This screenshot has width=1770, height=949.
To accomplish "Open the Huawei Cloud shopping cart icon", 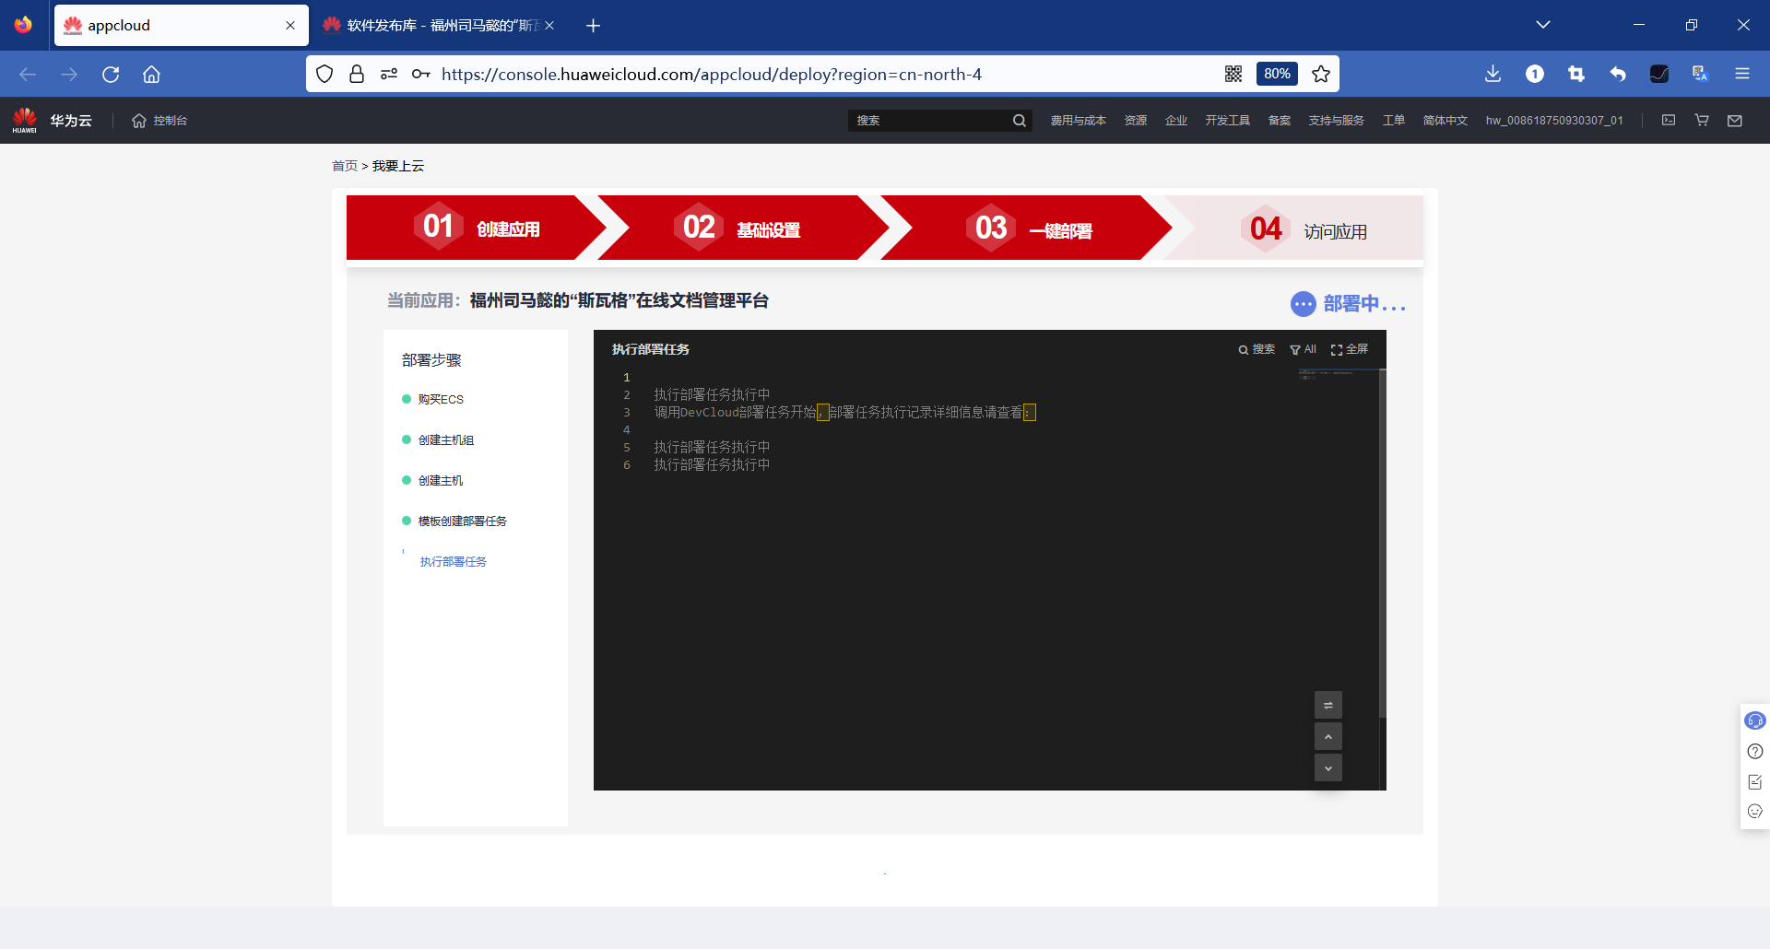I will point(1701,120).
